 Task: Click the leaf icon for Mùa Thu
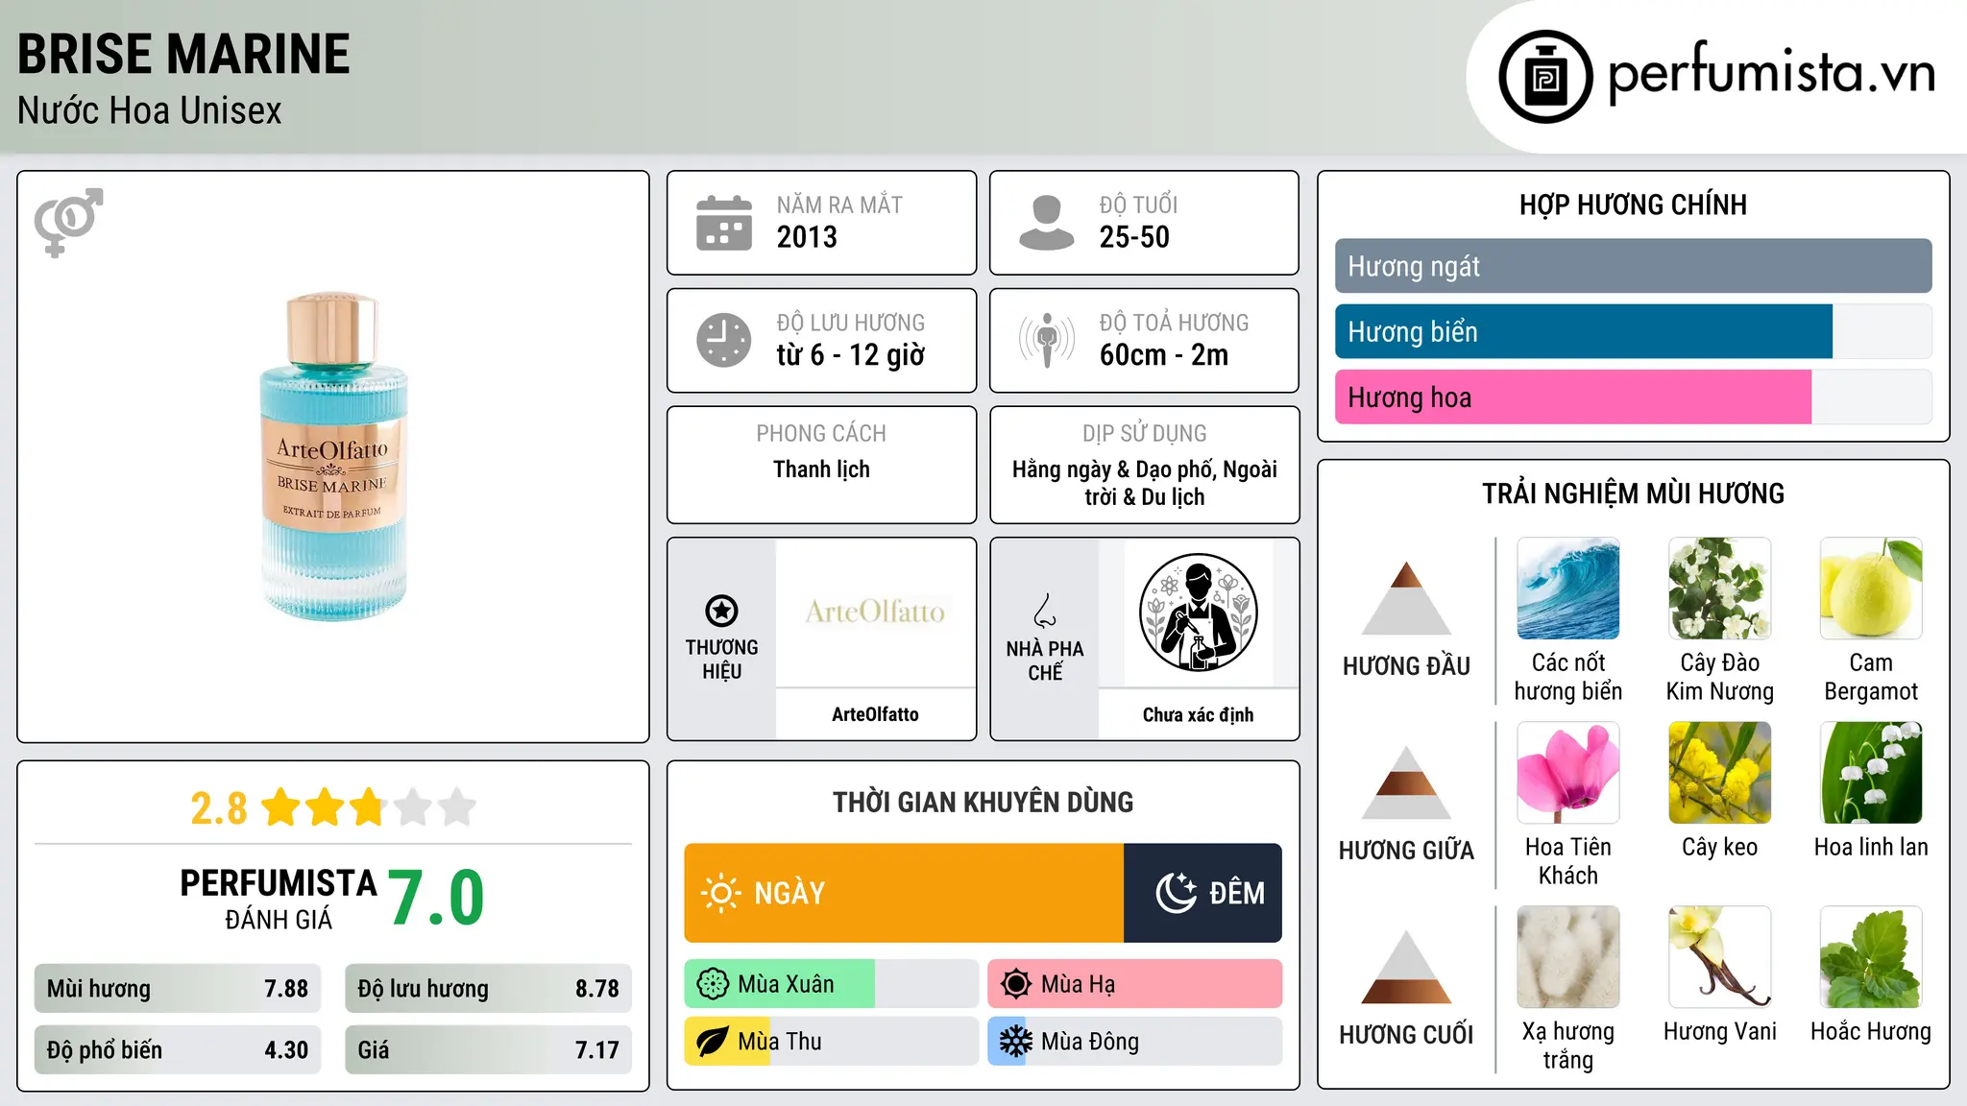[x=713, y=1042]
